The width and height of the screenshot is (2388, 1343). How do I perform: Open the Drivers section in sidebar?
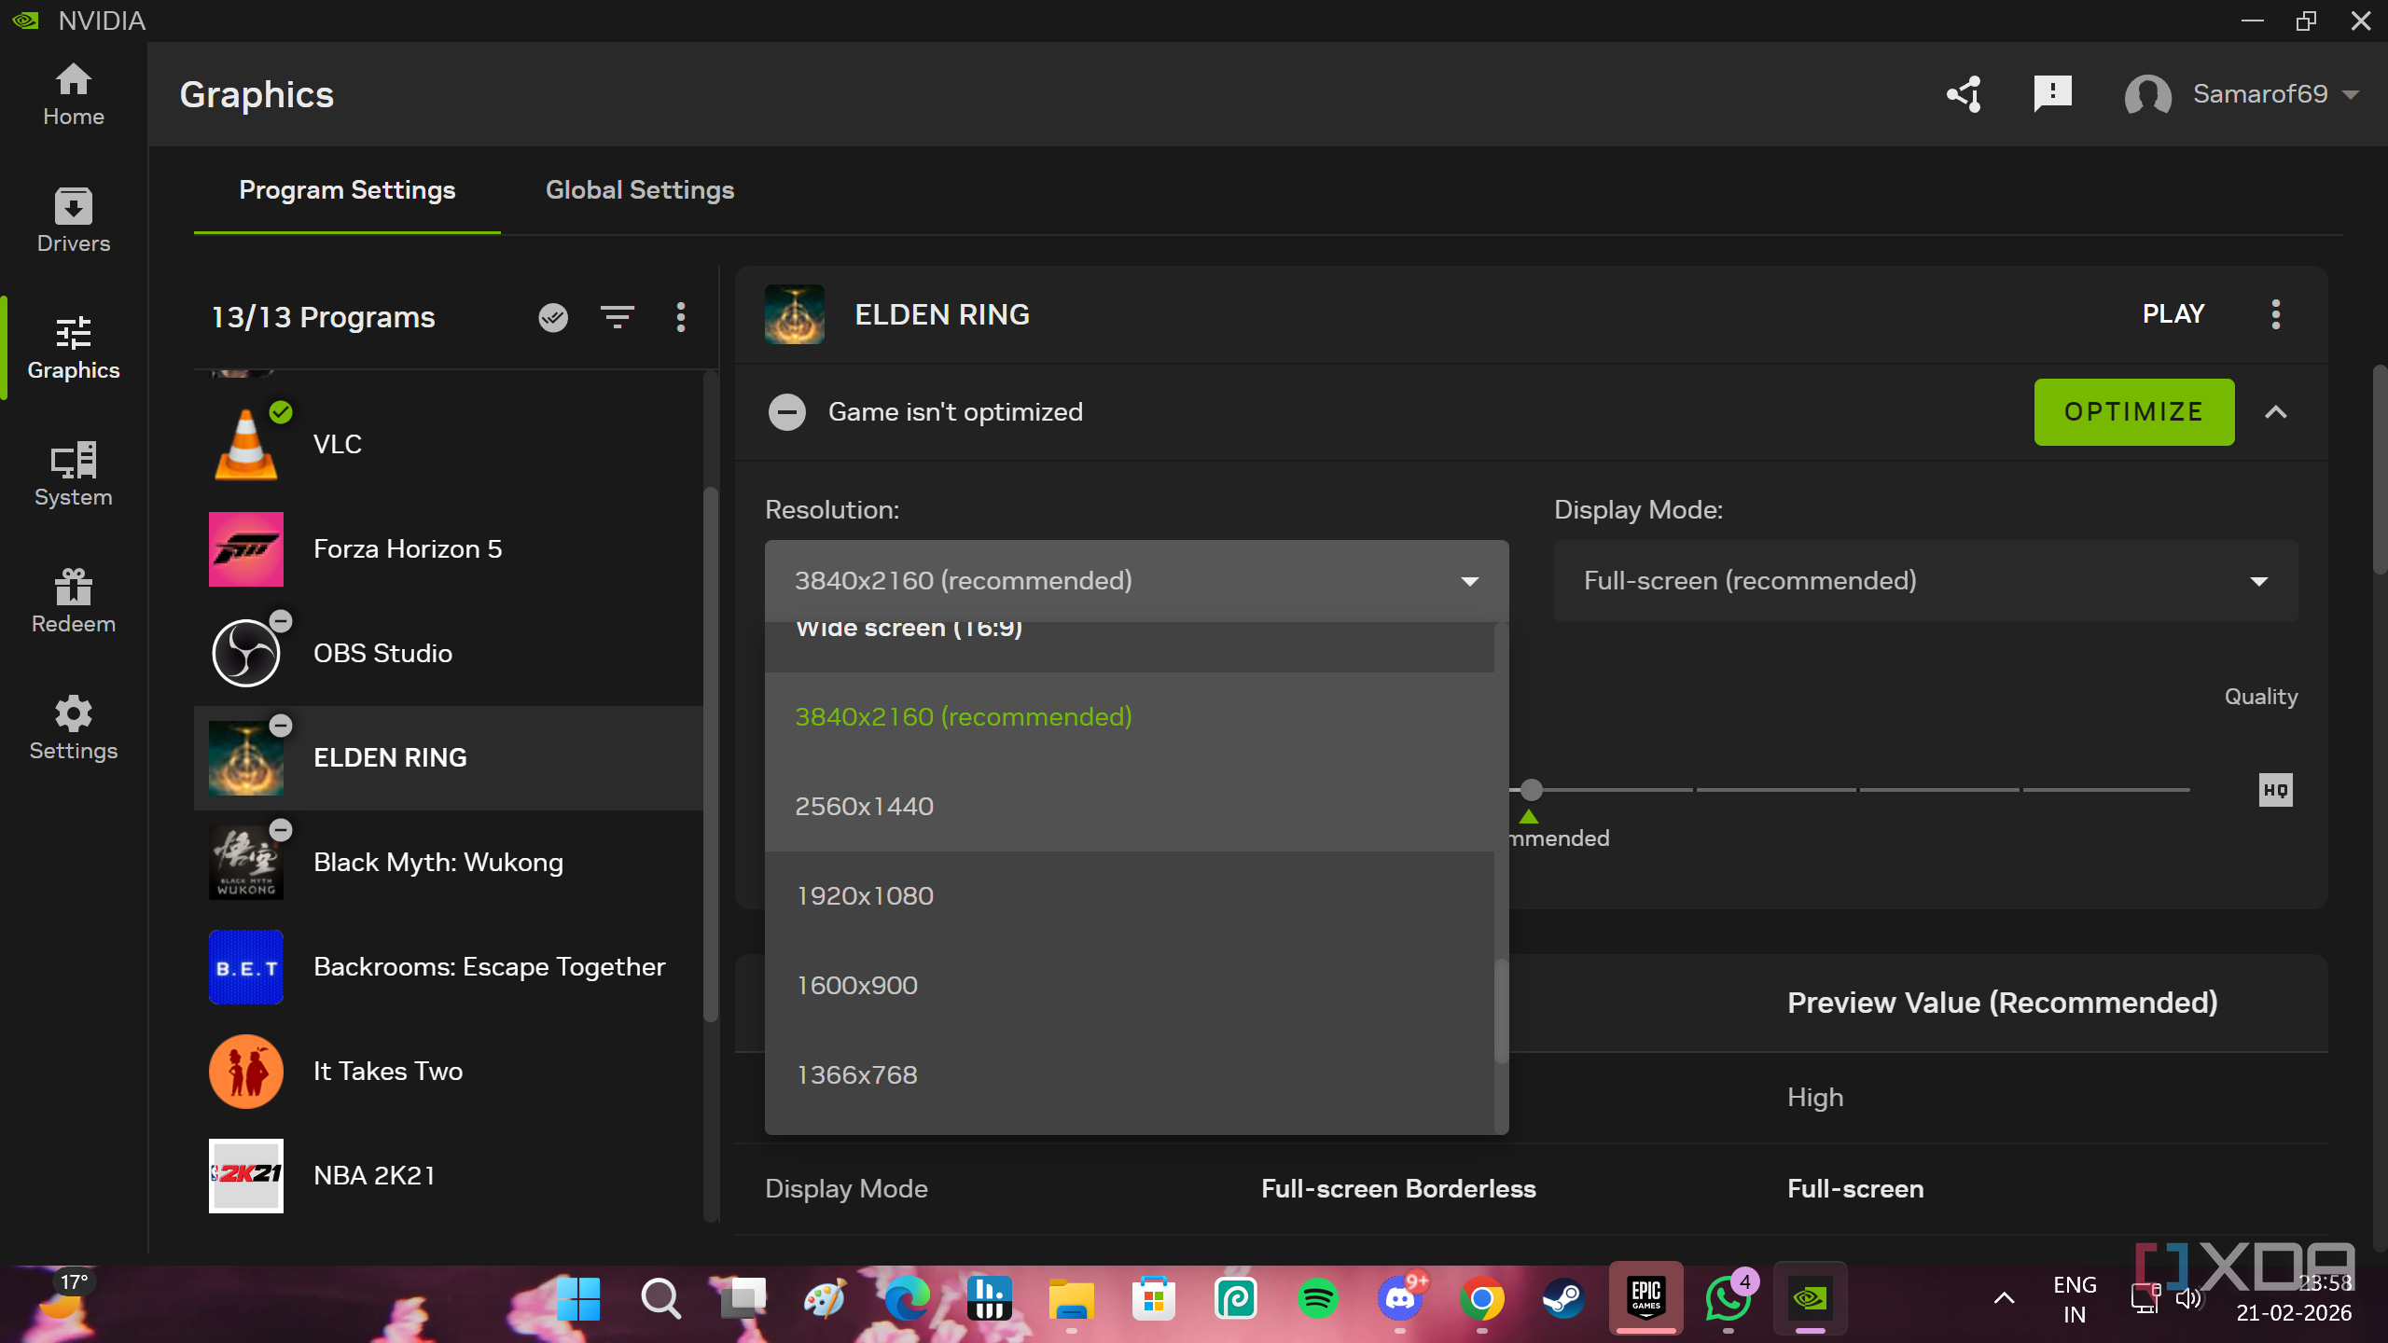[x=73, y=221]
